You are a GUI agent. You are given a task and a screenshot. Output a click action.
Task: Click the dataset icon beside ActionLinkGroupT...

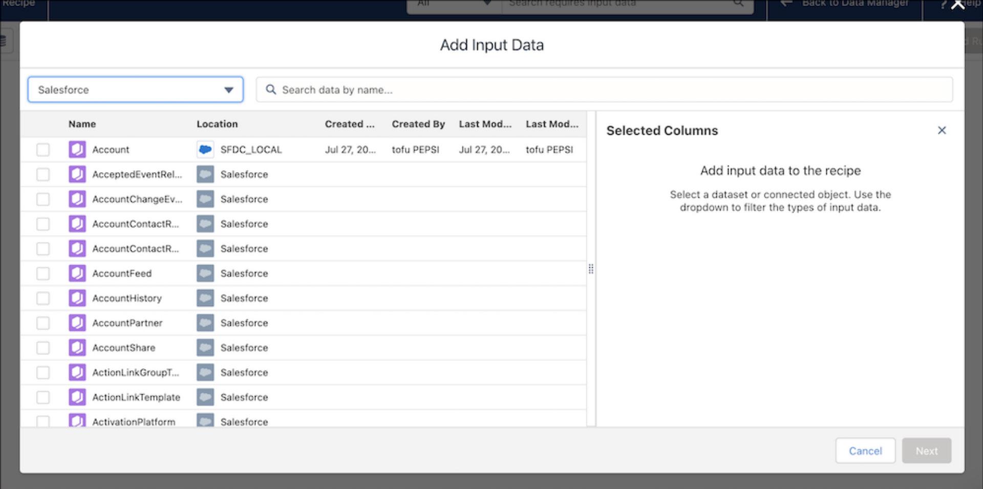click(x=77, y=372)
